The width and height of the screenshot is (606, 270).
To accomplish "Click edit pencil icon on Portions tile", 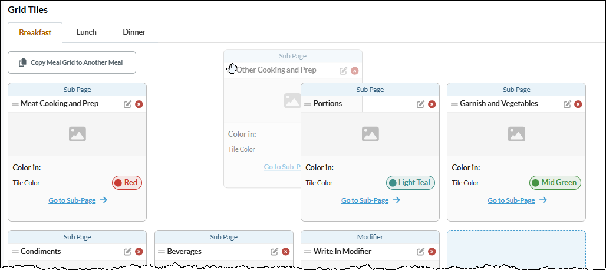I will 420,104.
